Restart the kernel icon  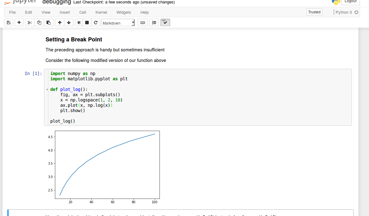coord(96,23)
